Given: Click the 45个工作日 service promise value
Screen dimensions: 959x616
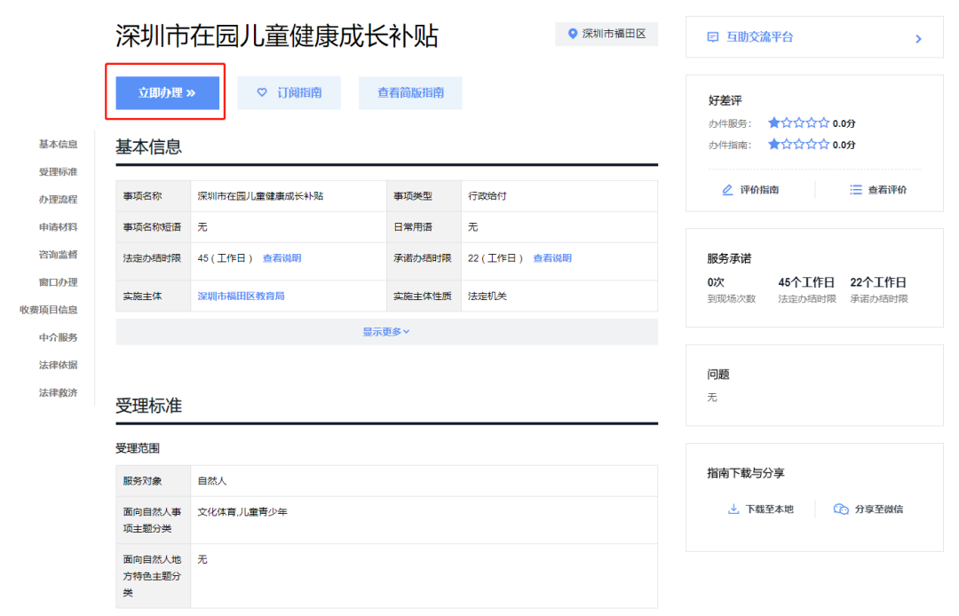Looking at the screenshot, I should (x=806, y=282).
